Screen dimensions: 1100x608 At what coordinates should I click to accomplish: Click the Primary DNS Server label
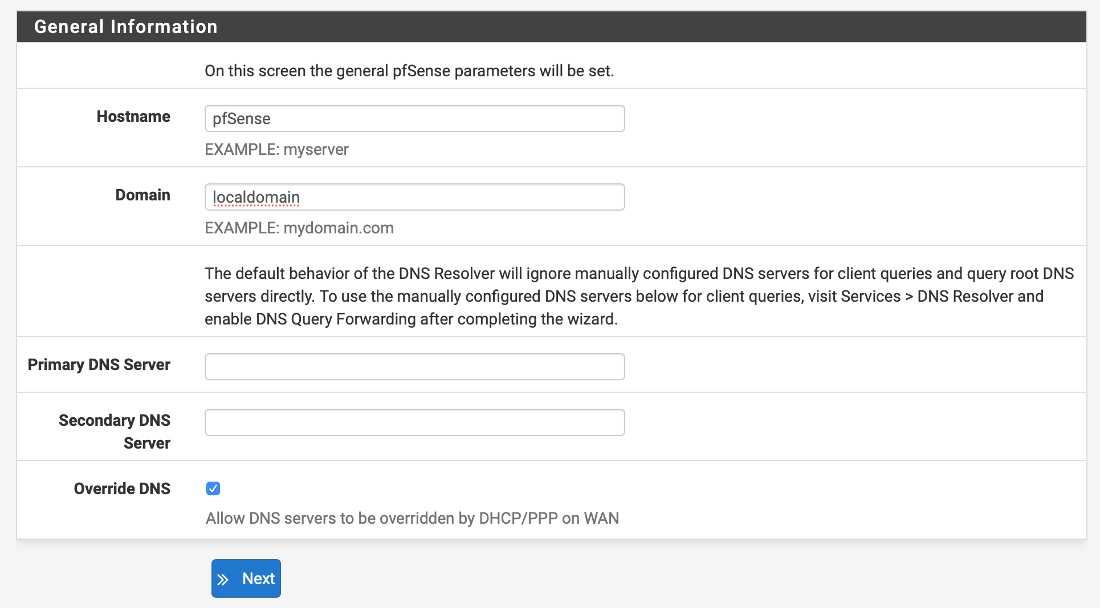tap(99, 365)
